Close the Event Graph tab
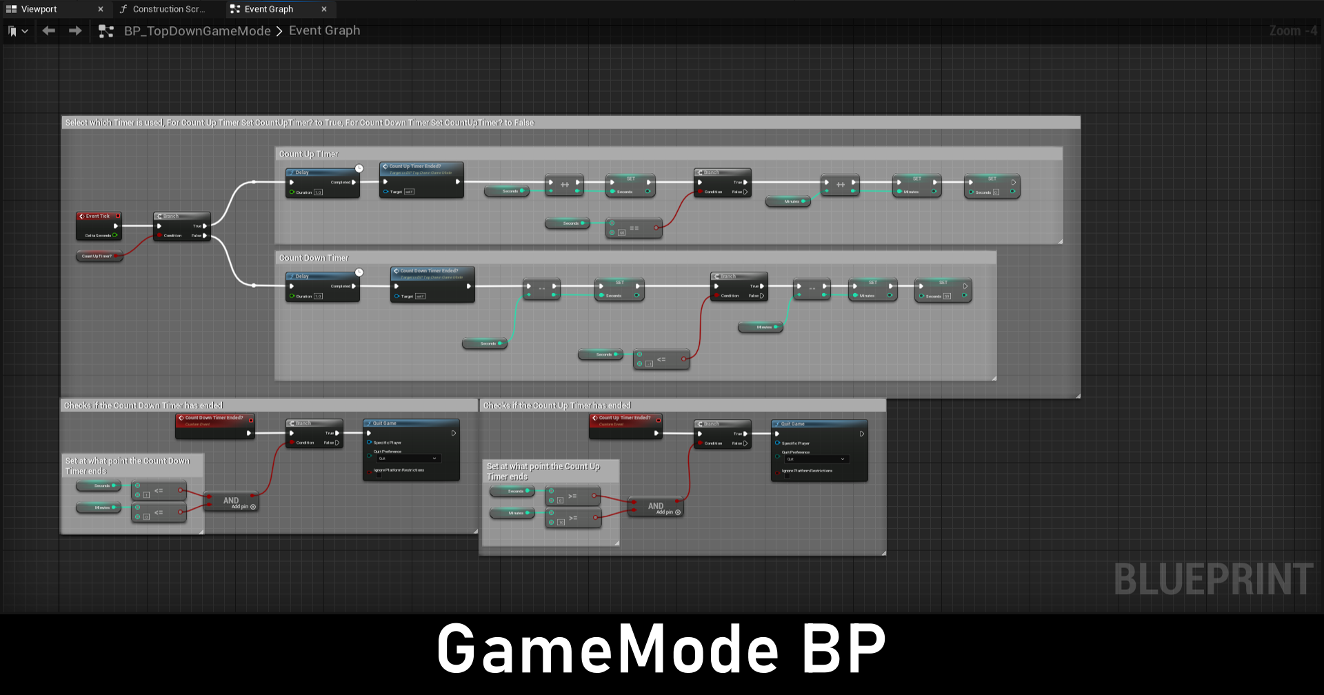1324x695 pixels. tap(324, 9)
